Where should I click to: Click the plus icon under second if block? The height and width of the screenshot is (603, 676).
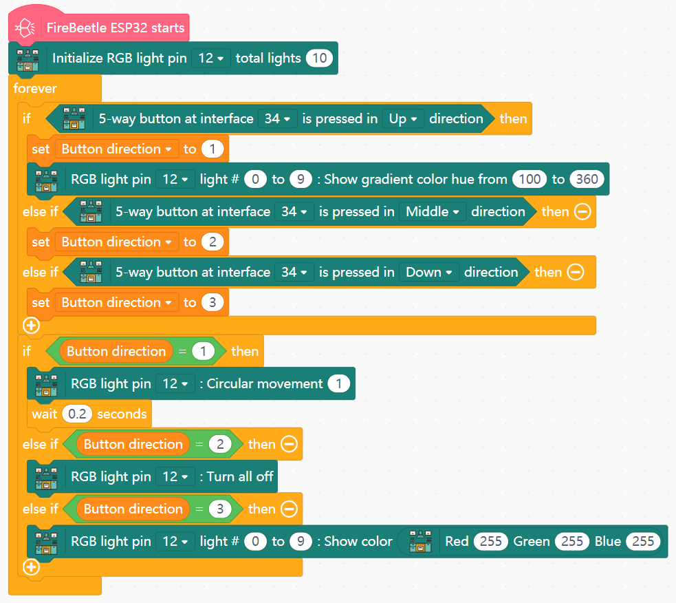tap(31, 567)
